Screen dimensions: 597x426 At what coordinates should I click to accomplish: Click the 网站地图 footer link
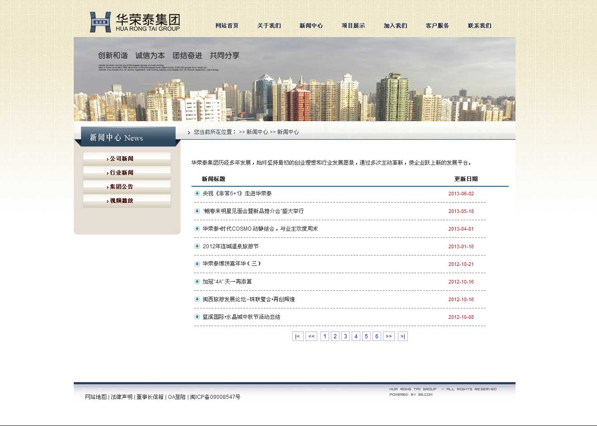[96, 397]
